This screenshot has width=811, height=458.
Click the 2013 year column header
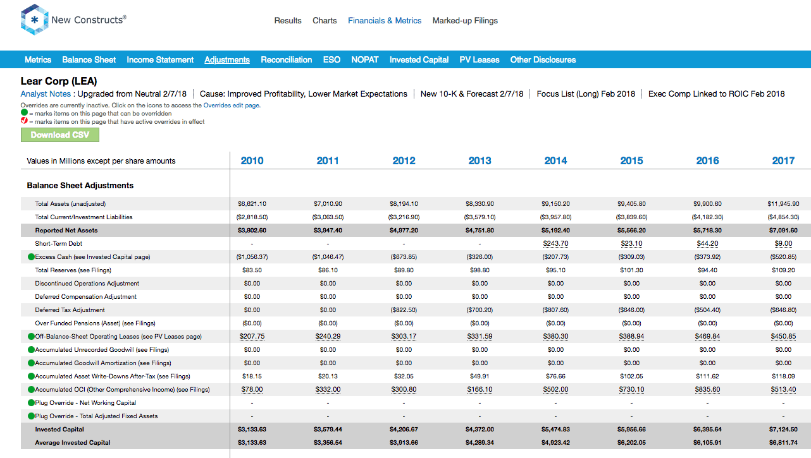(x=480, y=161)
